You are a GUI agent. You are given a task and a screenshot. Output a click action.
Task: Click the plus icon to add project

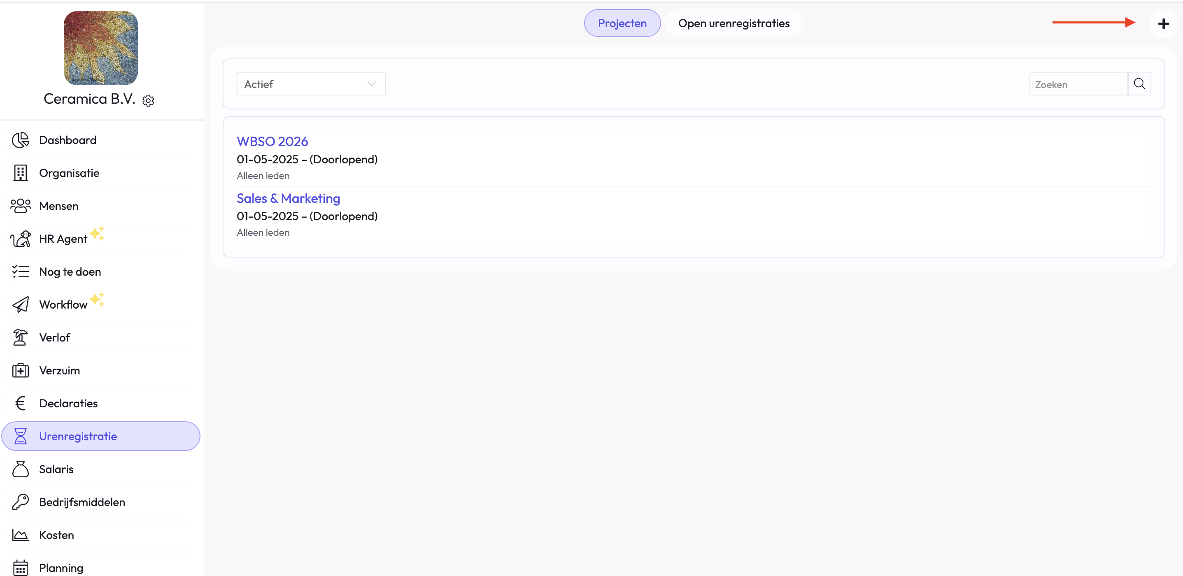(1163, 23)
